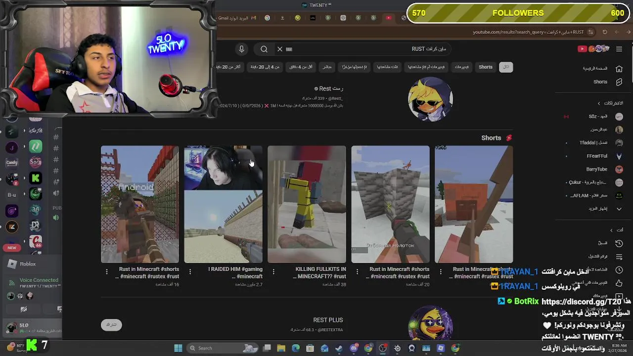
Task: Open Shorts from the sidebar
Action: point(619,82)
